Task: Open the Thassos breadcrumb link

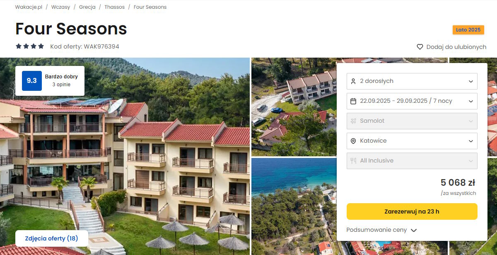Action: (x=114, y=7)
